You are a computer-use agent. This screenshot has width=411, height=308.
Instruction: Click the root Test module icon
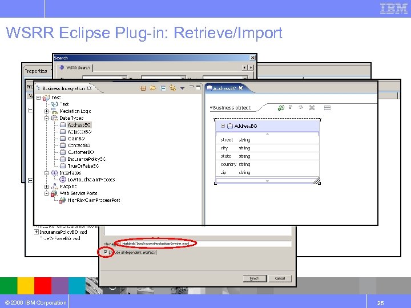click(46, 98)
